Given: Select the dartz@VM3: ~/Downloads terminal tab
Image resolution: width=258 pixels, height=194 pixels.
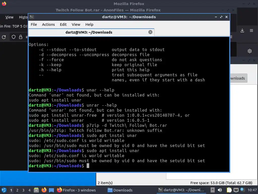Looking at the screenshot, I should (89, 32).
